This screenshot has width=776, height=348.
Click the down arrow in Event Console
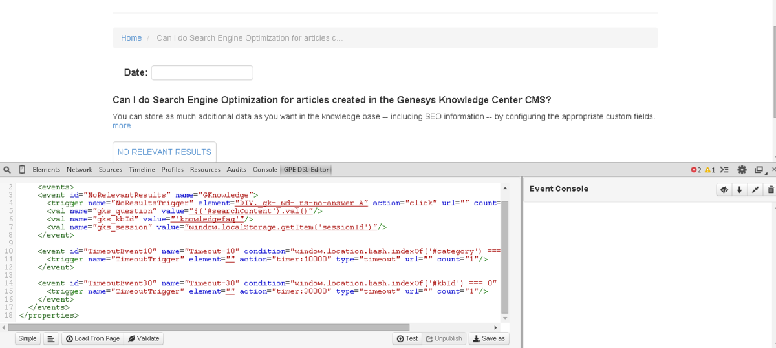tap(740, 189)
